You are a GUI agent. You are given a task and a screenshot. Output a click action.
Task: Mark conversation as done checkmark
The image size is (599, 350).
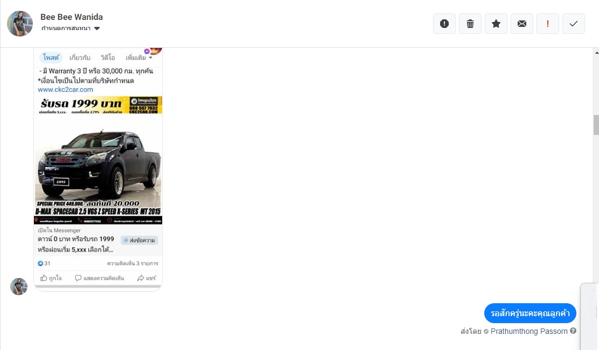pos(573,24)
